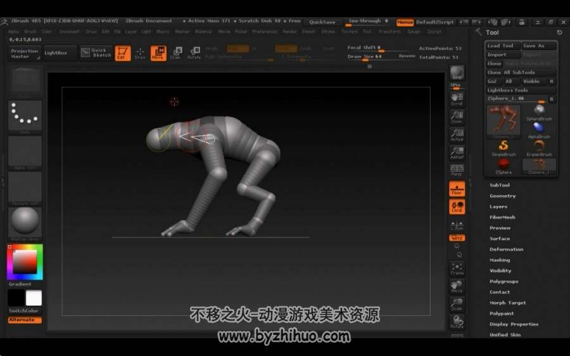Toggle the Floor grid button
The width and height of the screenshot is (570, 356).
(457, 189)
